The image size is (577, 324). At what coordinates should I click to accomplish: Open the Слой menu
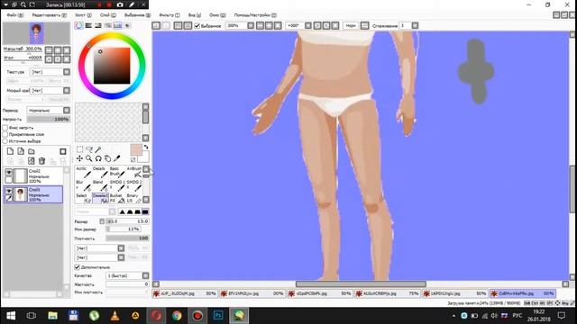pos(108,15)
